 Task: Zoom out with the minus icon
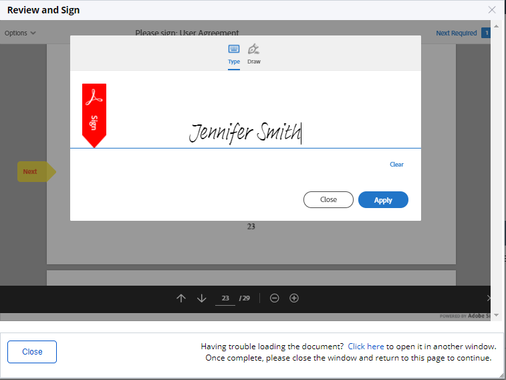pyautogui.click(x=274, y=298)
